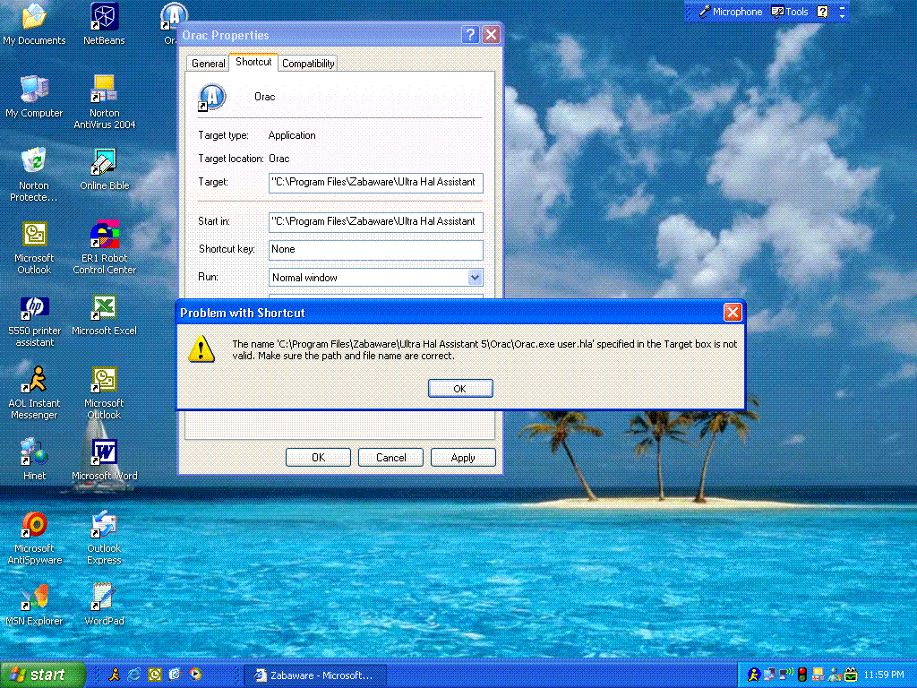
Task: Select the Hinet desktop shortcut
Action: pos(34,460)
